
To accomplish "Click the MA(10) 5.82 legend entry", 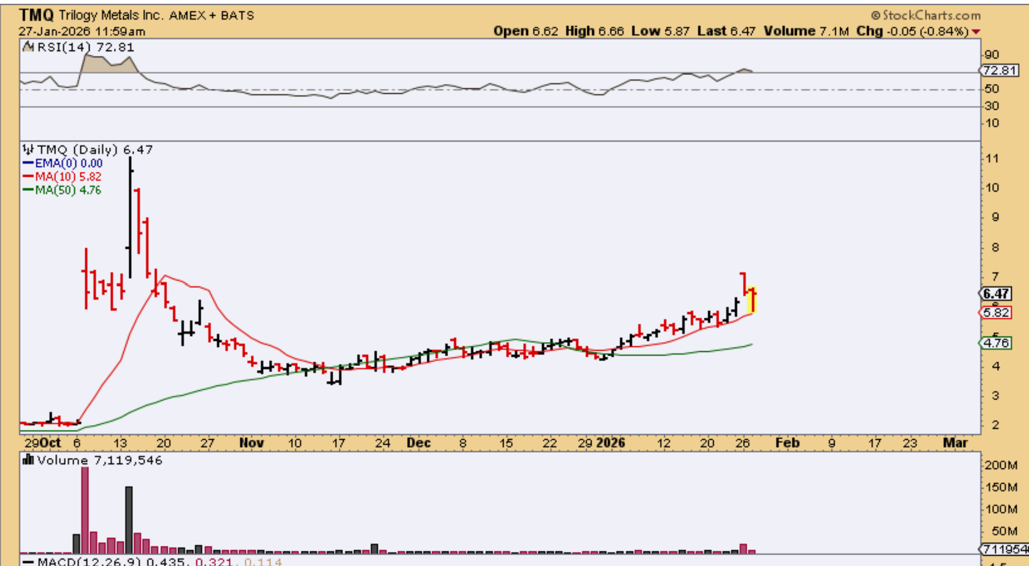I will click(x=62, y=177).
